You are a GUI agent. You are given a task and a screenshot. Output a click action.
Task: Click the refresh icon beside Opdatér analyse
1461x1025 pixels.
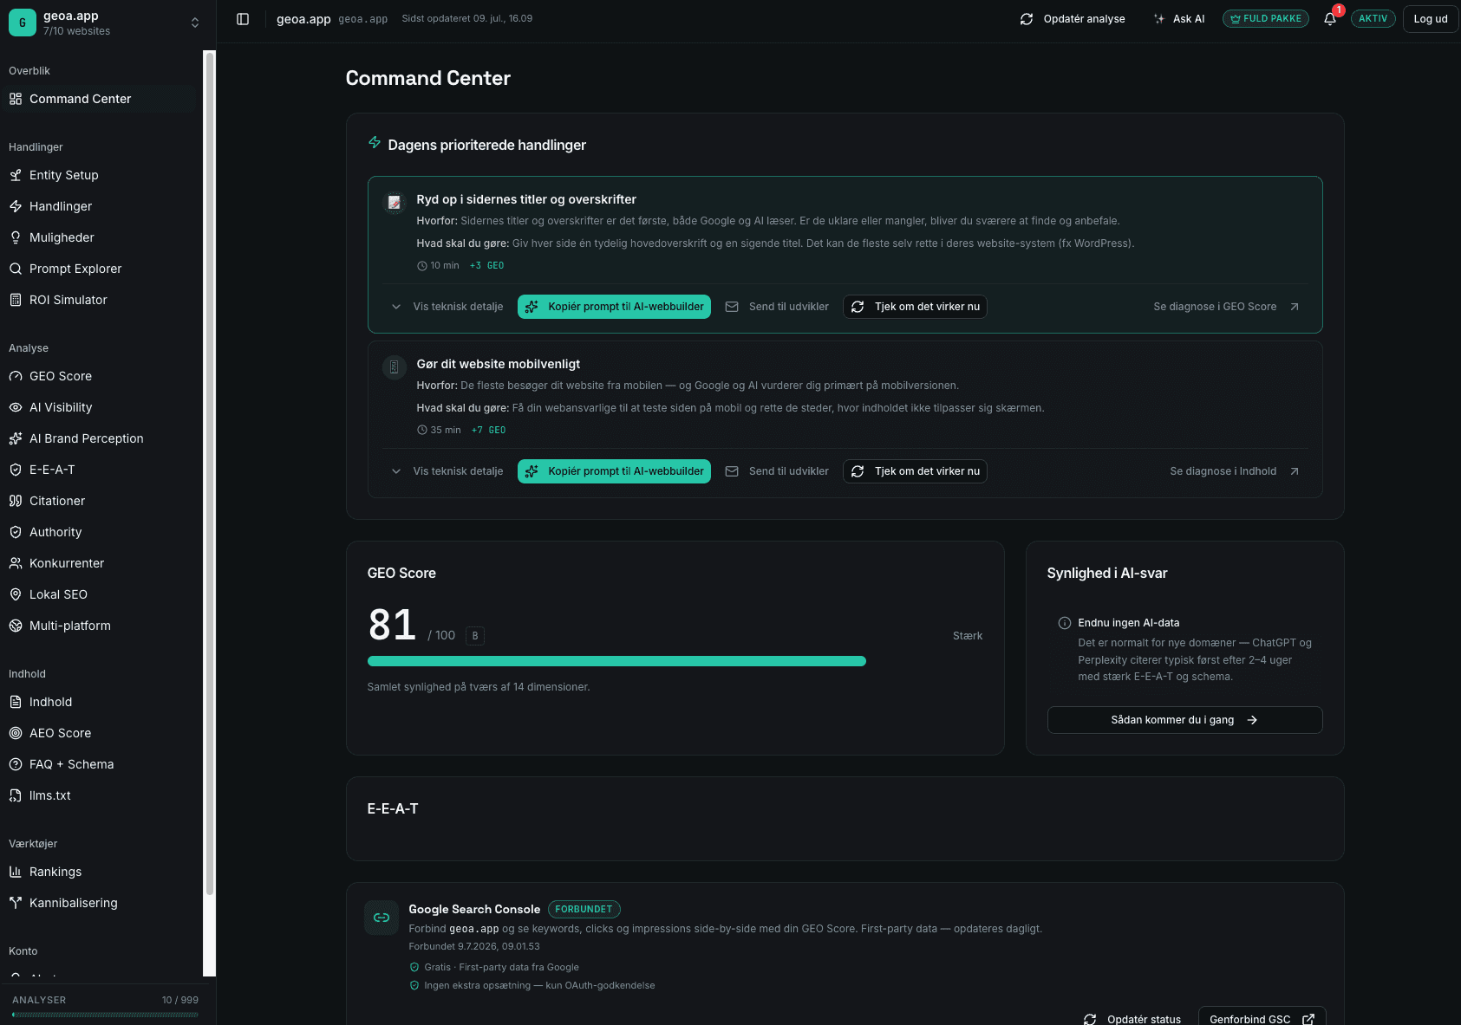point(1027,19)
